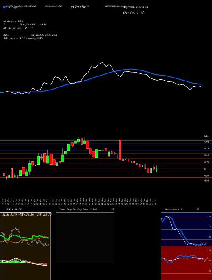
Task: Click the peak of the thick blue SMA line
Action: point(131,69)
